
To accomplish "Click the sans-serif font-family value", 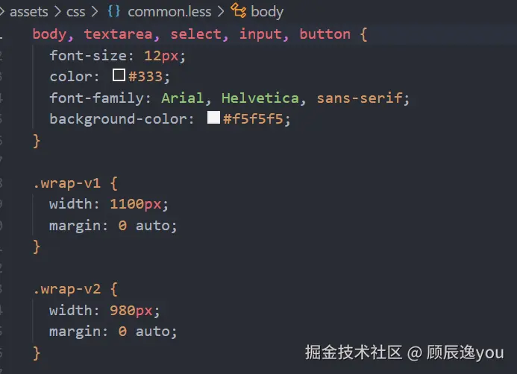I will coord(360,98).
